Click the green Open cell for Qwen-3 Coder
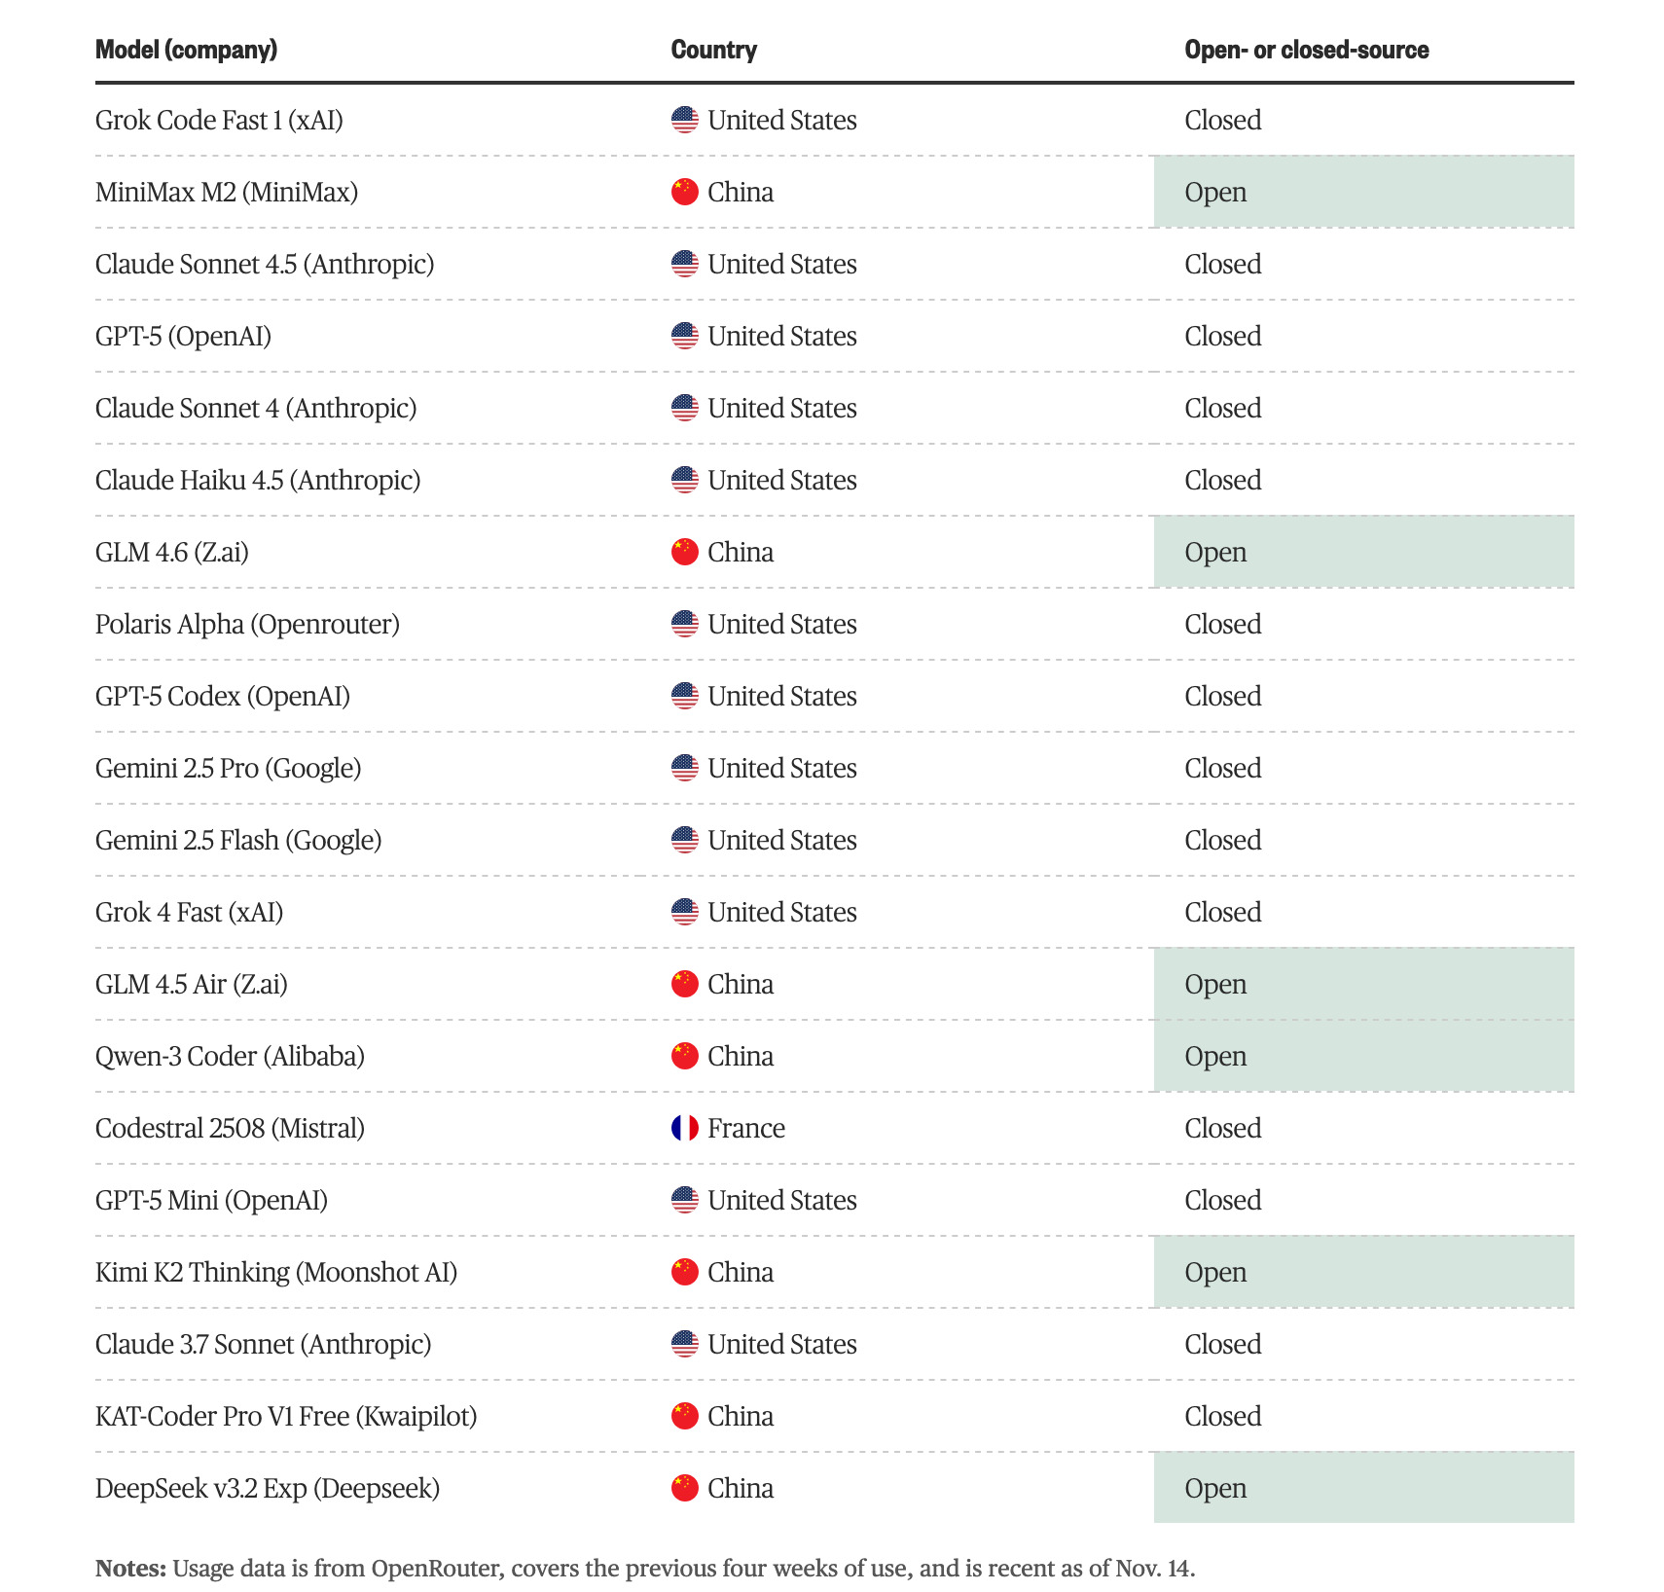 [1362, 1056]
